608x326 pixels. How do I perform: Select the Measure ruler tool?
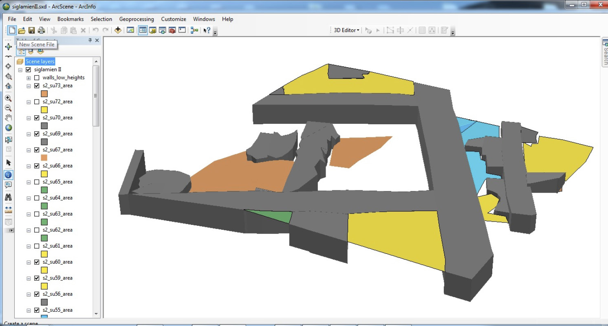pyautogui.click(x=8, y=210)
